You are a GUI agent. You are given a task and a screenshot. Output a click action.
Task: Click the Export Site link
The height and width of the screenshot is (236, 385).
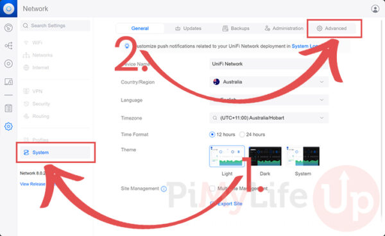click(227, 204)
